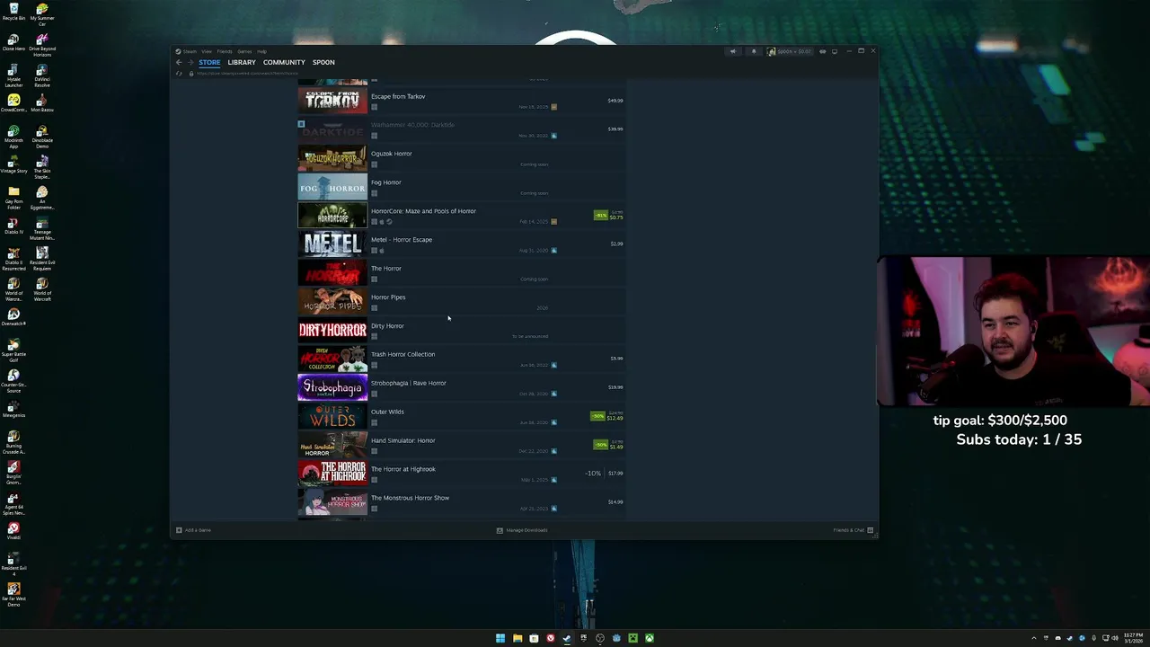Open the Steam menu in title bar
The image size is (1150, 647).
pyautogui.click(x=189, y=51)
